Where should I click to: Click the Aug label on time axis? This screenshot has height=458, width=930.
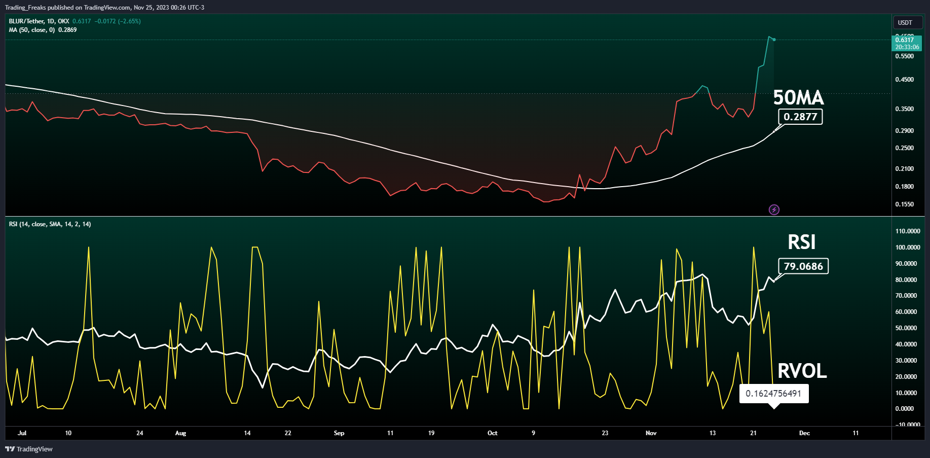click(180, 433)
